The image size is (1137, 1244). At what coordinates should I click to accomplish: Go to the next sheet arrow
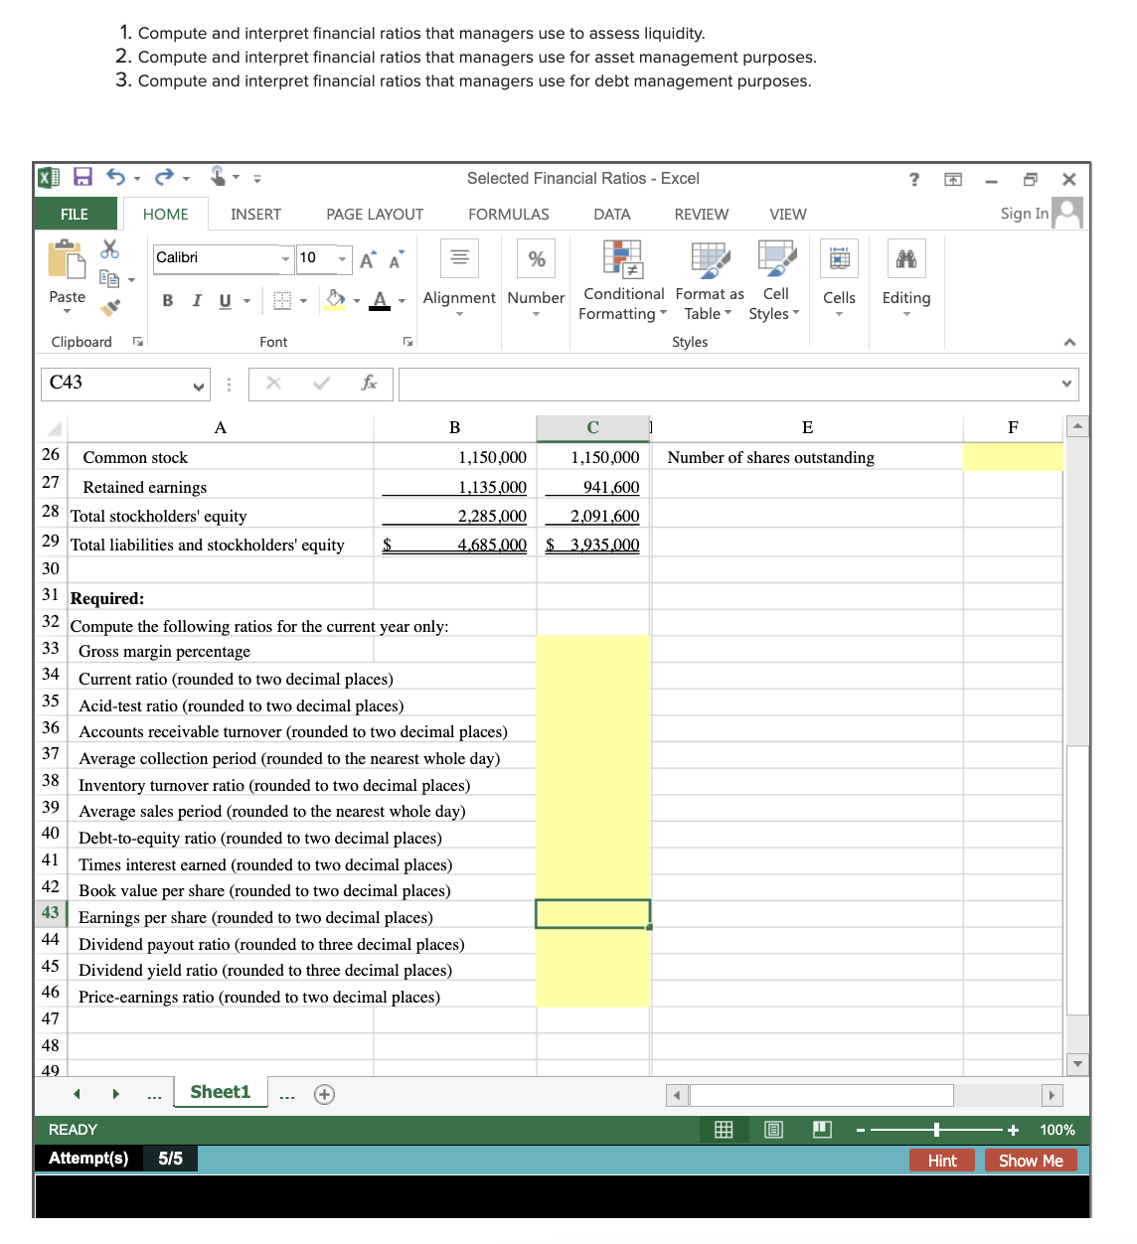pos(115,1094)
